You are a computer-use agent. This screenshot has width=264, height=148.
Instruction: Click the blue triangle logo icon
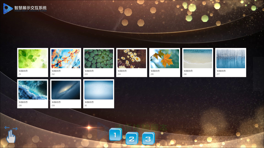tap(8, 8)
